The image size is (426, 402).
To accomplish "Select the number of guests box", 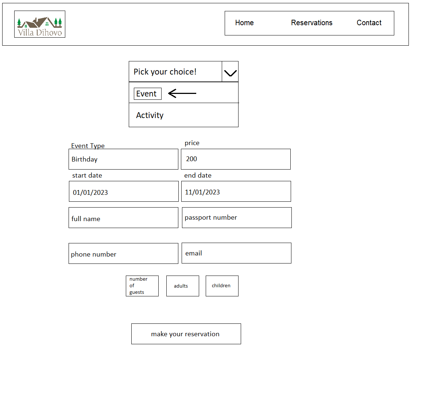I will (x=142, y=286).
